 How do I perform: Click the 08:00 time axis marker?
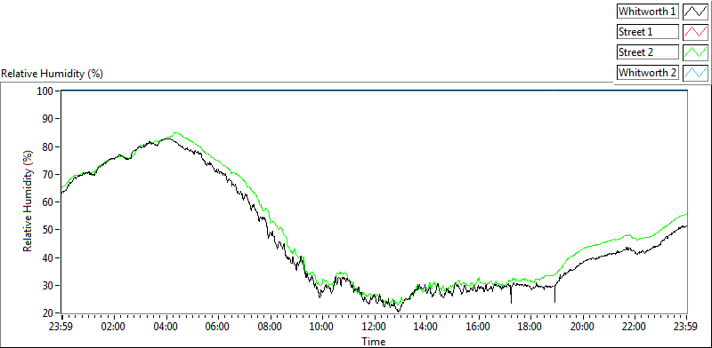271,327
